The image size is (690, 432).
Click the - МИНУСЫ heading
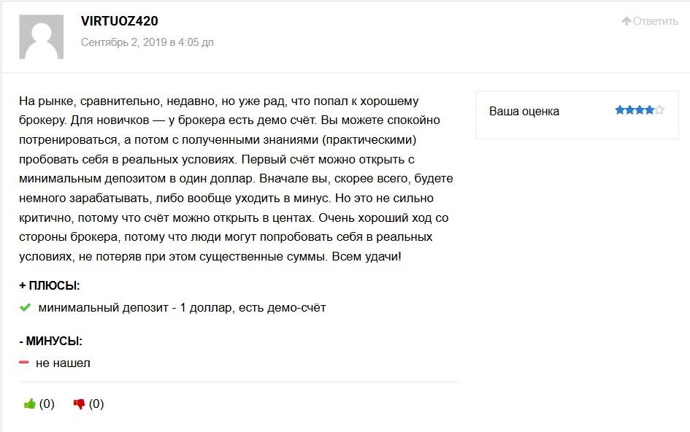[x=50, y=341]
